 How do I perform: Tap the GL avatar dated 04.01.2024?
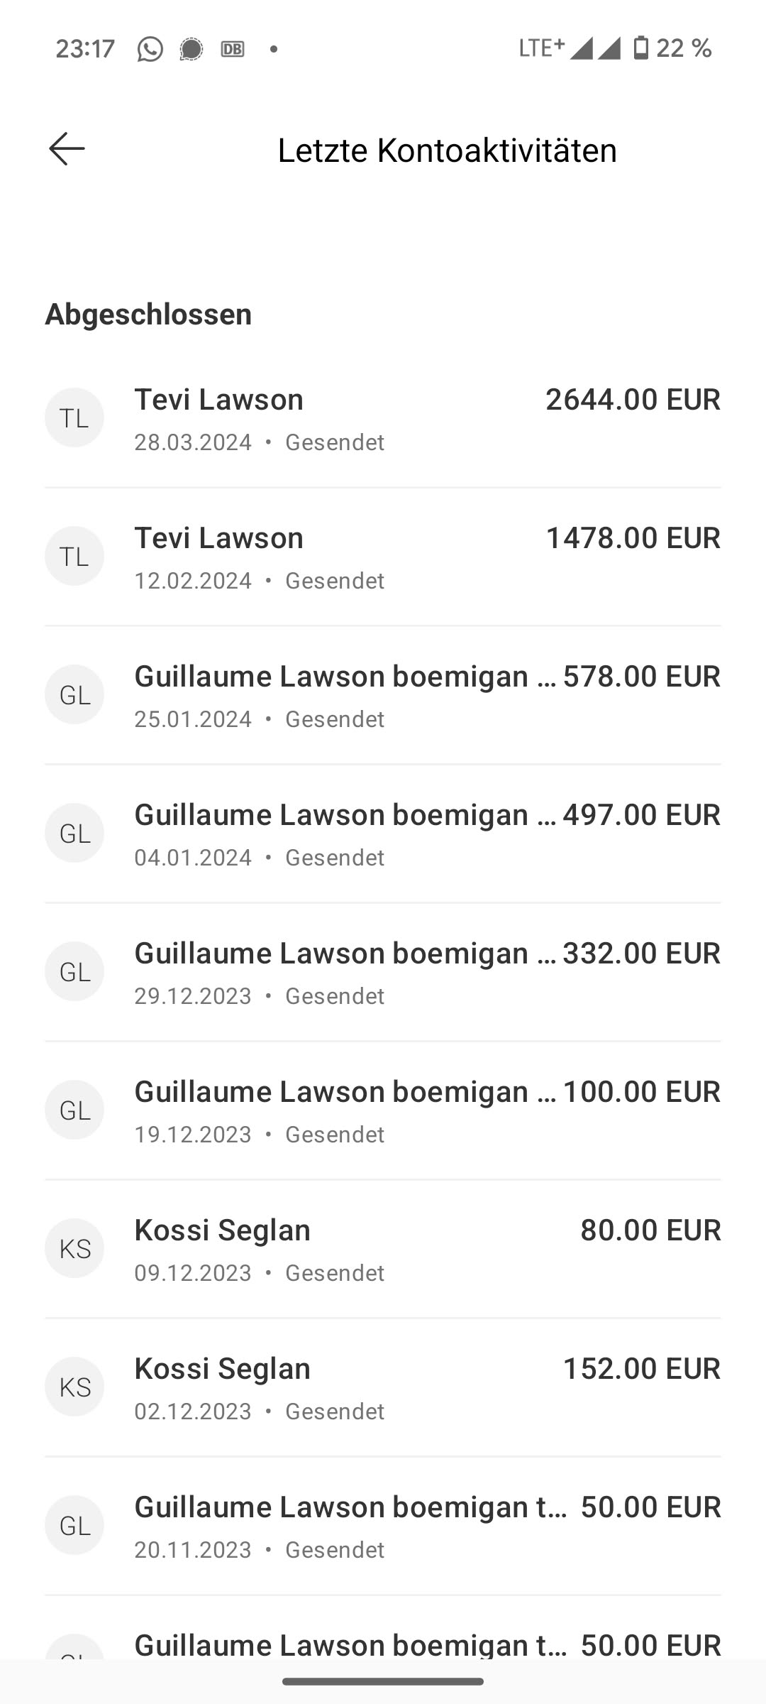coord(74,833)
